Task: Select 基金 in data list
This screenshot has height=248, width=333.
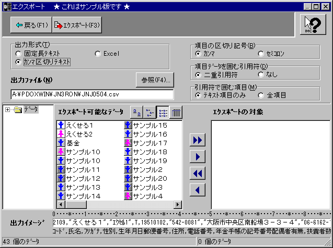Action: tap(73, 143)
